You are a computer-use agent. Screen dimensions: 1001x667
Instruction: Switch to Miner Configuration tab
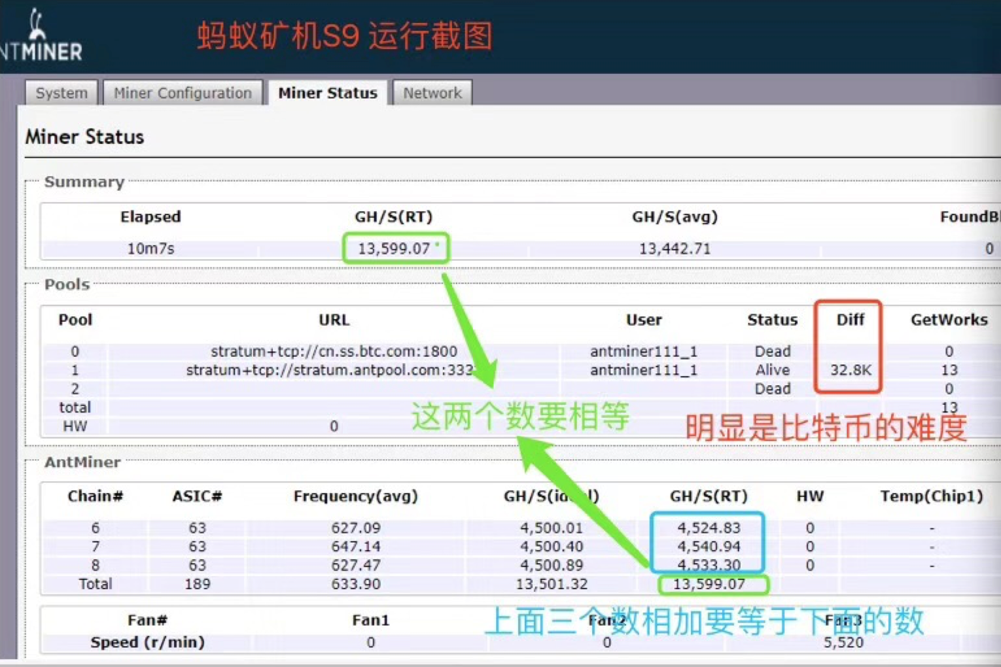pyautogui.click(x=183, y=93)
